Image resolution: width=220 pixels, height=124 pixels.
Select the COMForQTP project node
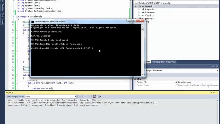point(148,19)
